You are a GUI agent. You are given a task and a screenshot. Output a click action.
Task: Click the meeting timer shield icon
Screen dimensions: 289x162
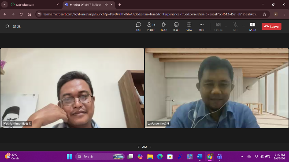[7, 26]
